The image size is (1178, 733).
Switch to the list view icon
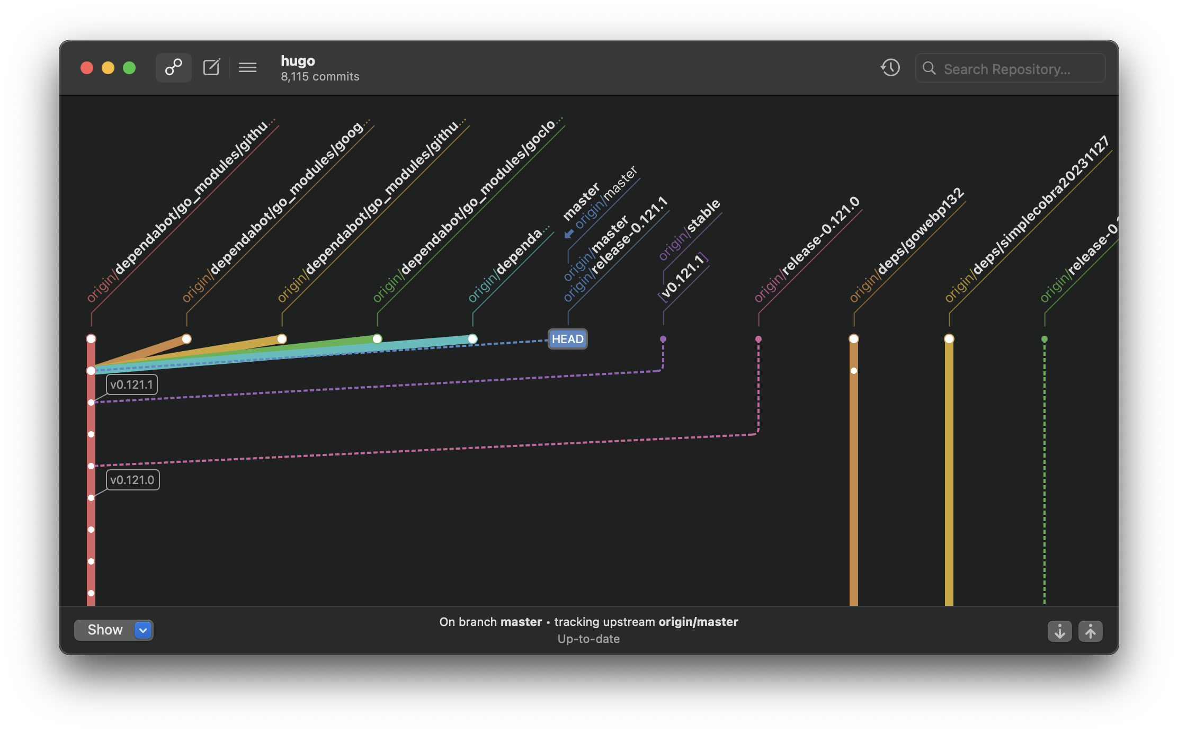tap(247, 67)
